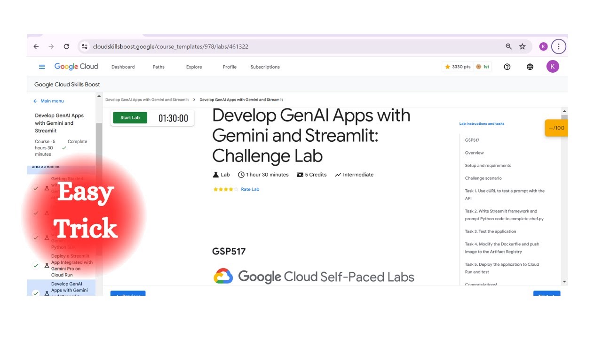
Task: Jump to Task 5 Deploy to Cloud Run
Action: (502, 268)
